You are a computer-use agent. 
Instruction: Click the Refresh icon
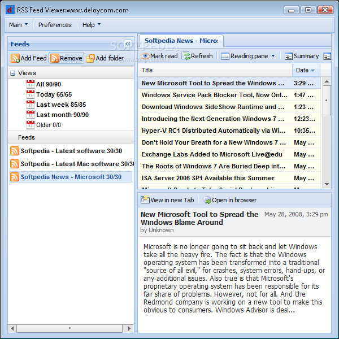click(186, 56)
